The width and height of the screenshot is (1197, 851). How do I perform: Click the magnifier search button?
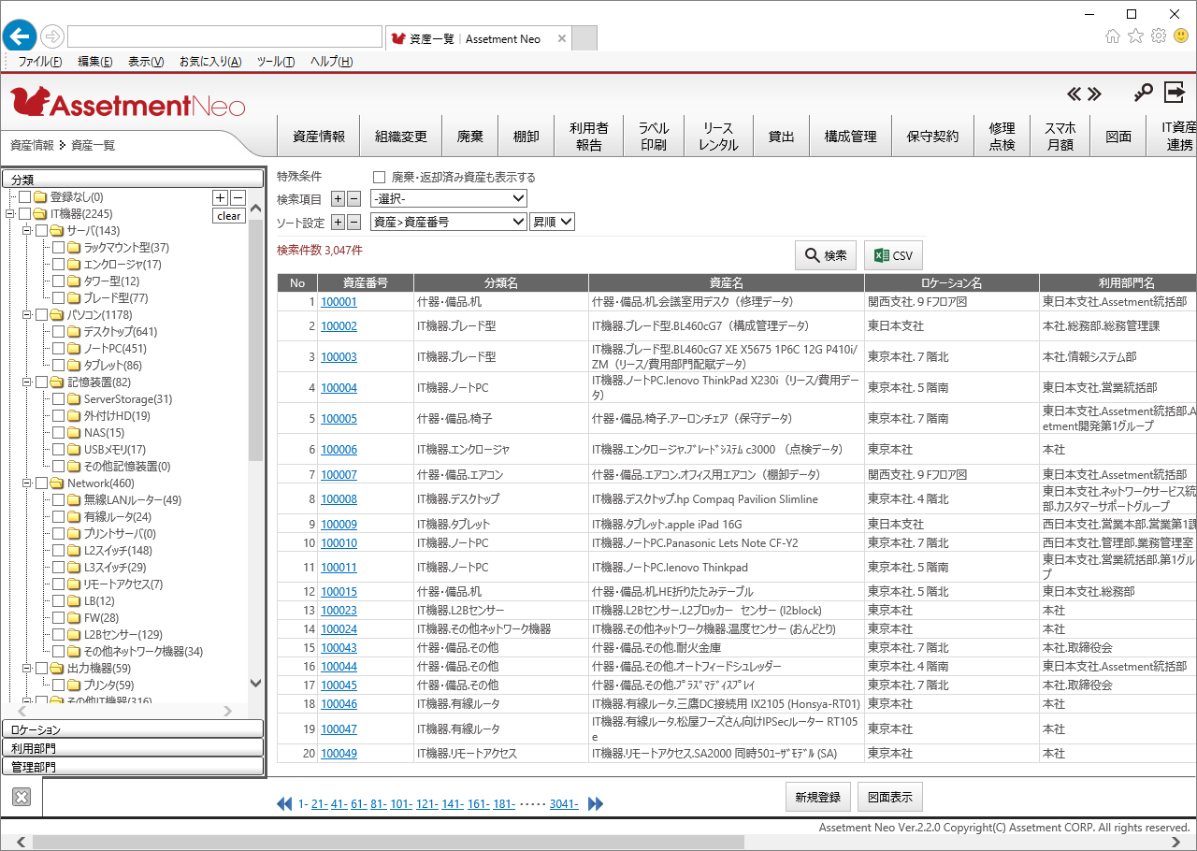pyautogui.click(x=825, y=255)
